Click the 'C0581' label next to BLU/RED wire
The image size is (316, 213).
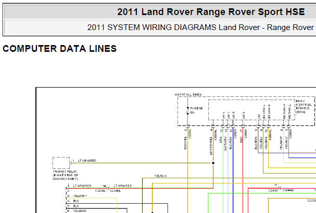[x=235, y=134]
